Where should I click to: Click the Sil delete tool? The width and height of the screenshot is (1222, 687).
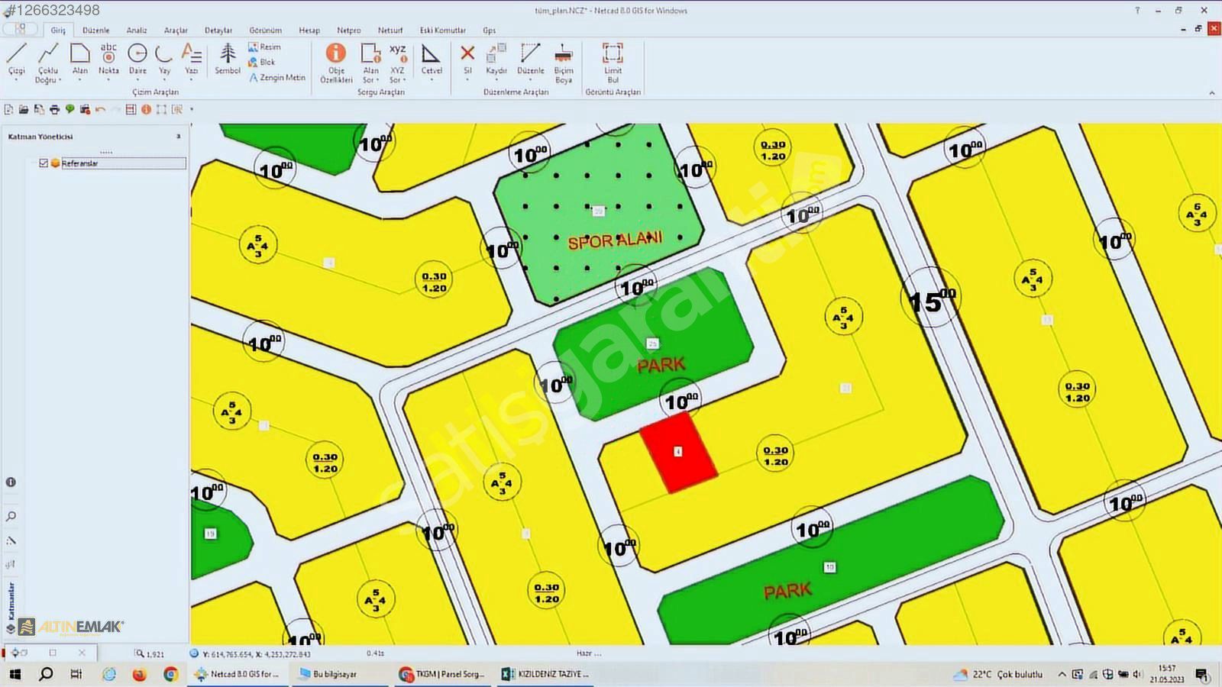(x=467, y=60)
